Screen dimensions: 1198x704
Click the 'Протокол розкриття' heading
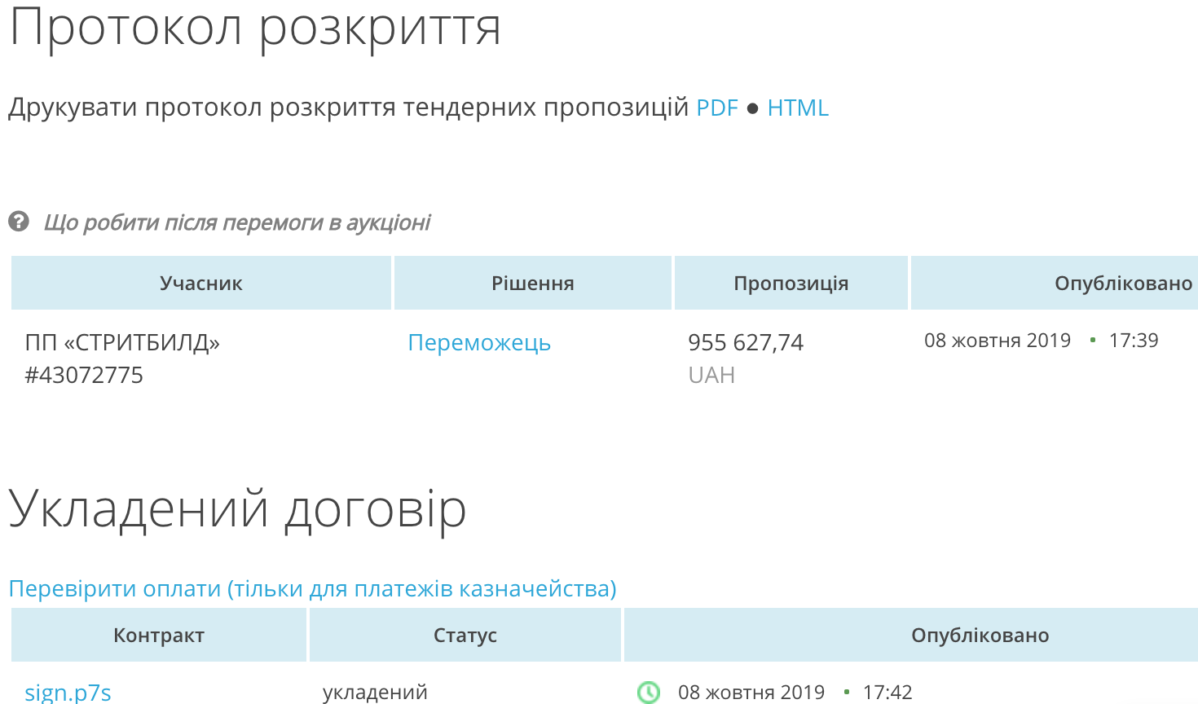254,28
